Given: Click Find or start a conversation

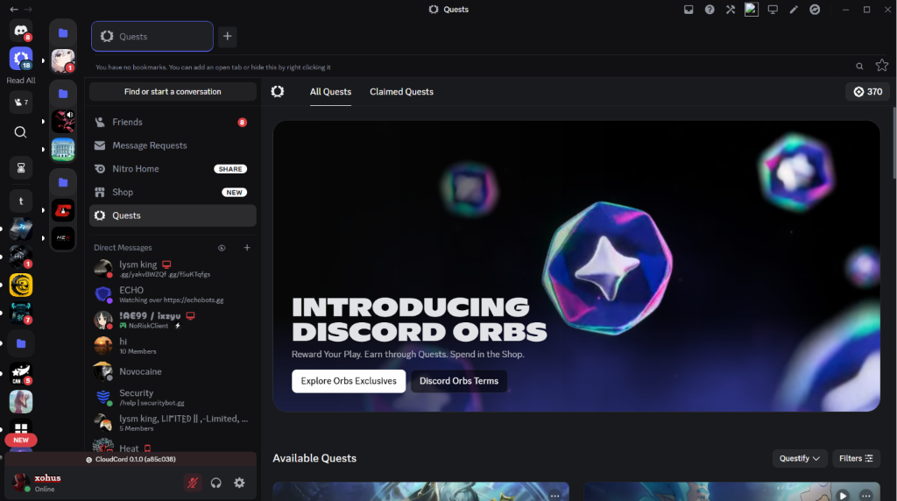Looking at the screenshot, I should pyautogui.click(x=173, y=91).
